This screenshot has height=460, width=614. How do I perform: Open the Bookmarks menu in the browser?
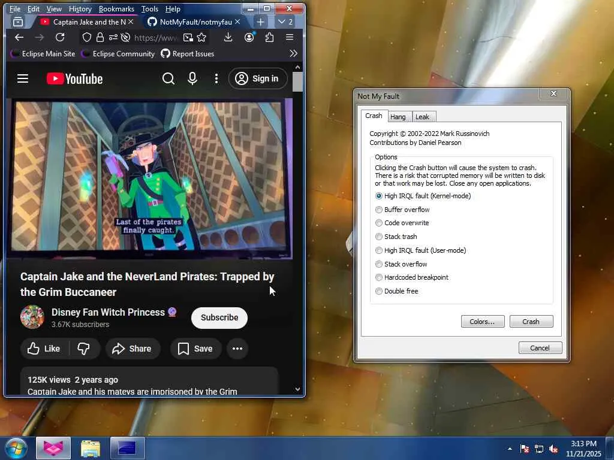click(116, 8)
